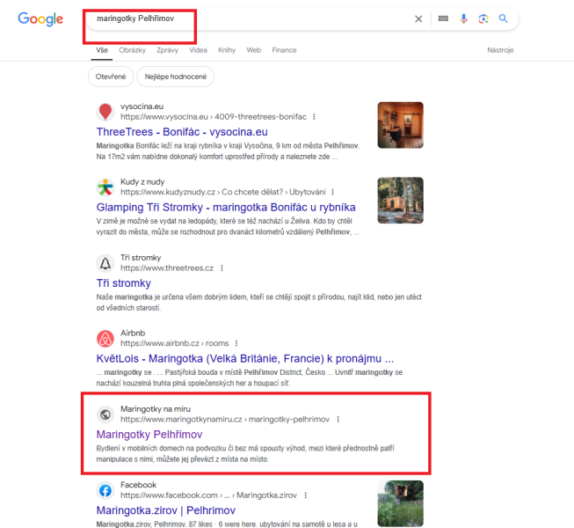Screen dimensions: 574x528
Task: Open the Google logo homepage link
Action: (x=40, y=19)
